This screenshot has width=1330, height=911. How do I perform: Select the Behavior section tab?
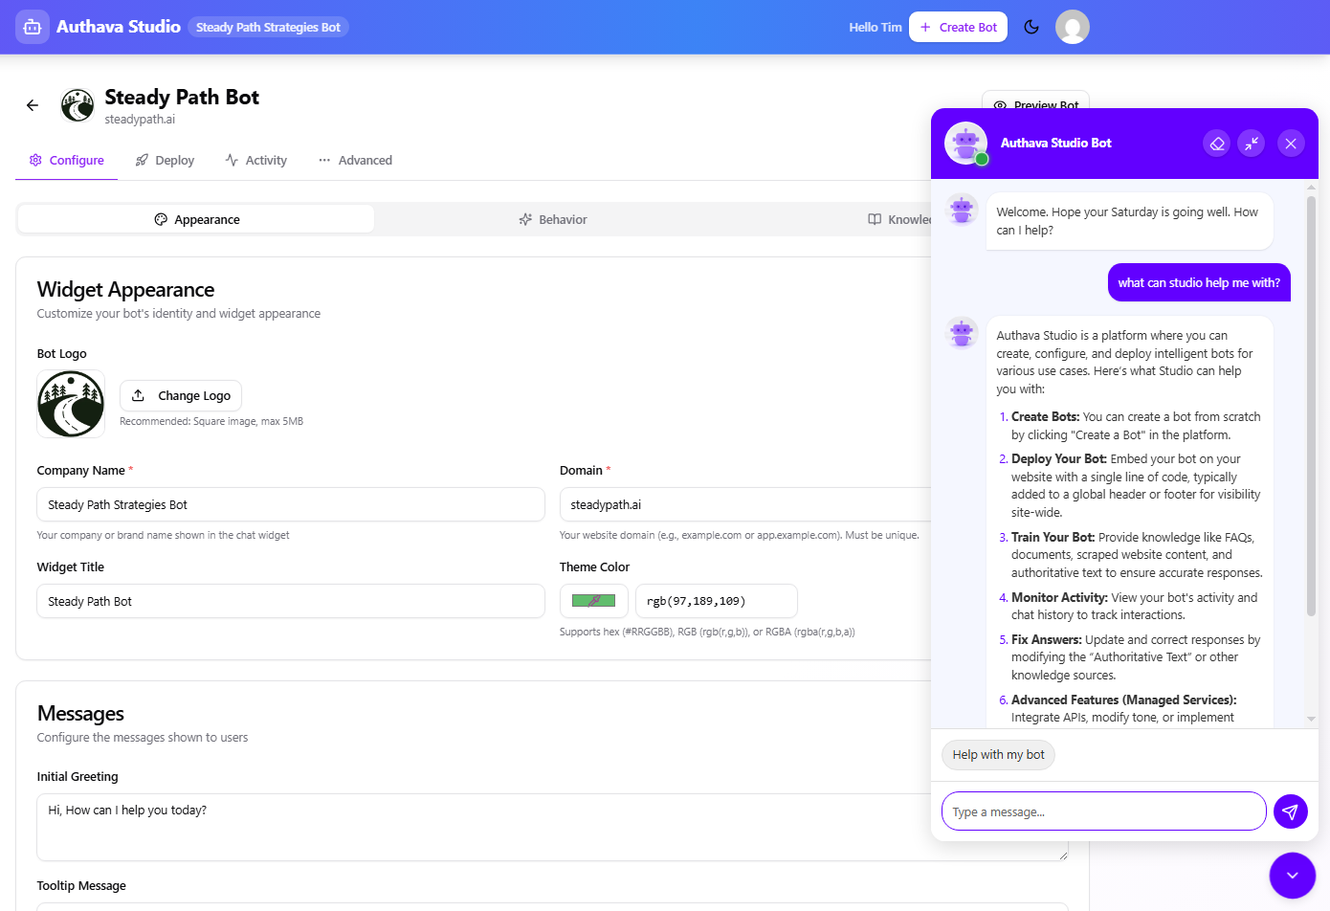[x=552, y=220]
